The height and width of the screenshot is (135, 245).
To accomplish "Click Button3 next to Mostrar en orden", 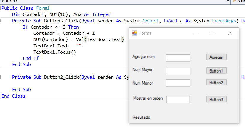I will coord(216,99).
